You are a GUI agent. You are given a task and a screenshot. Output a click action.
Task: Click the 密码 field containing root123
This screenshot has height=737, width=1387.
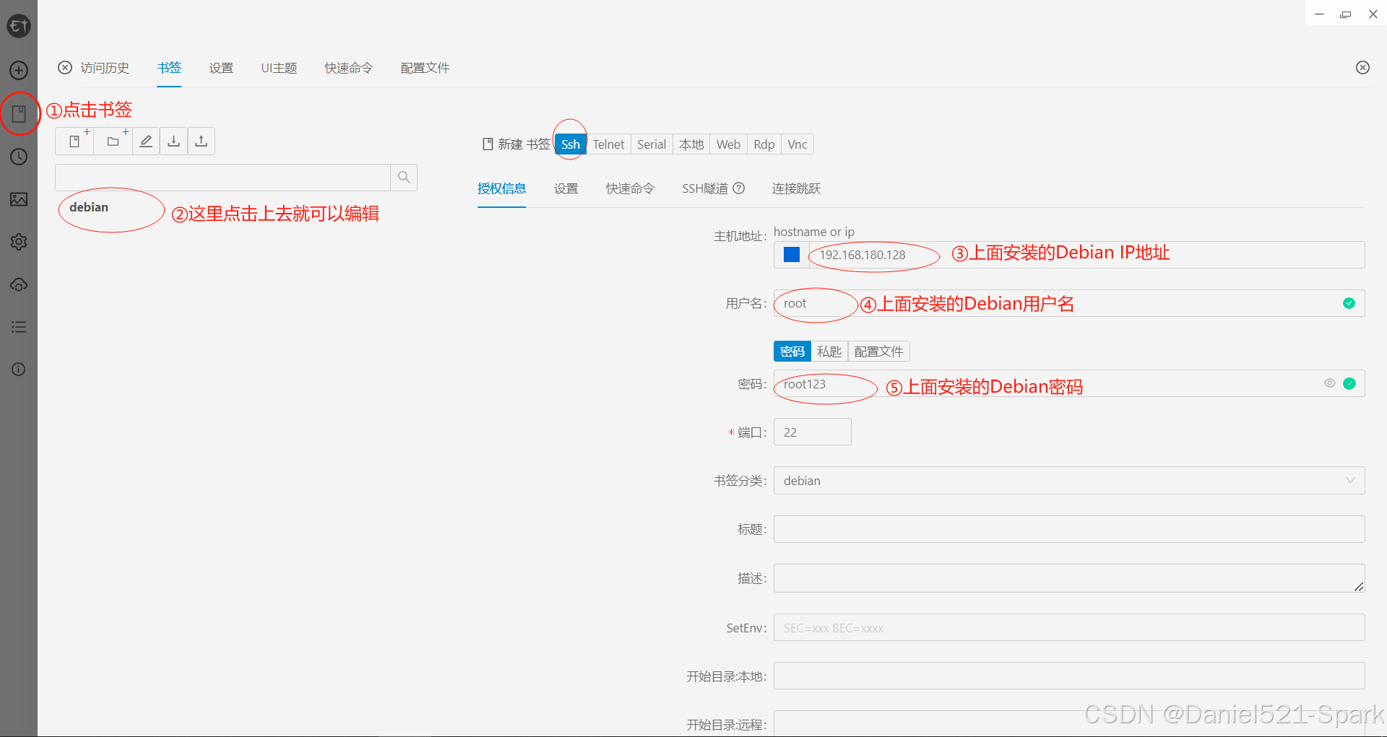(1069, 384)
